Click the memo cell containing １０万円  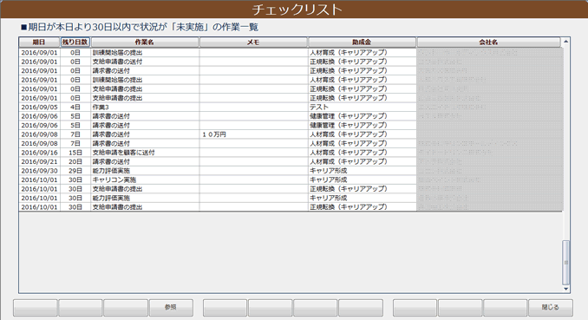253,134
